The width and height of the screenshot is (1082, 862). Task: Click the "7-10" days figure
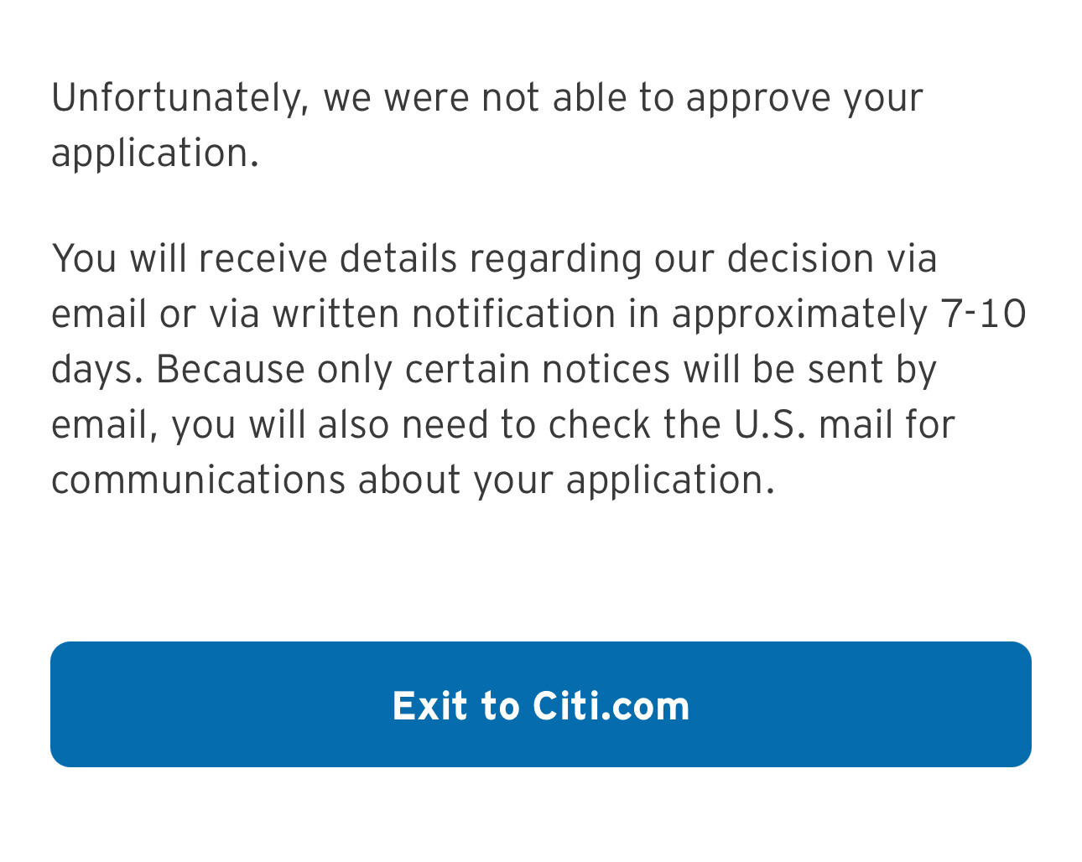(984, 314)
